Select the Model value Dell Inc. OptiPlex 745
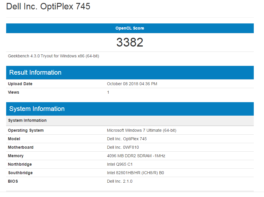Viewport: 264px width, 197px height. point(127,139)
